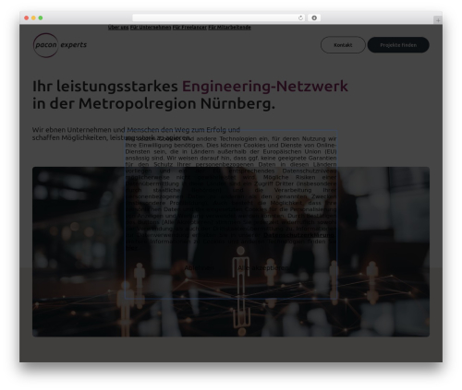
Task: Click the Projekte finden button
Action: click(x=398, y=45)
